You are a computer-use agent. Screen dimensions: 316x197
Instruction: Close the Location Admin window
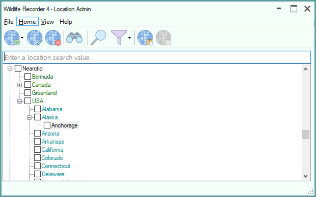[307, 9]
